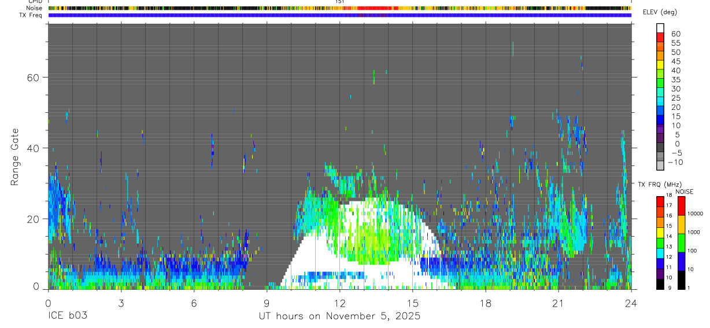Click x-axis tick label '18'

[x=485, y=303]
